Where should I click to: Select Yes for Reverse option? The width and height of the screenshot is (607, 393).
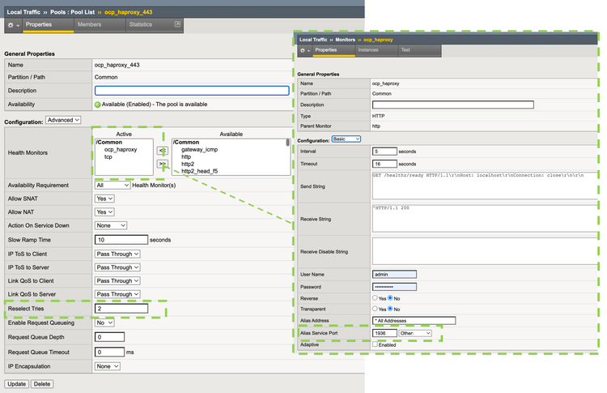(375, 297)
